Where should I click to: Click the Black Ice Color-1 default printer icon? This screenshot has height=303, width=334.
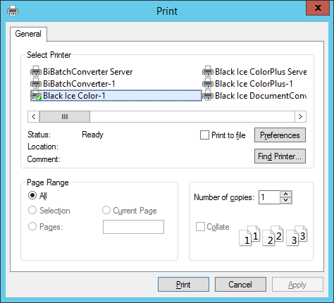point(36,96)
